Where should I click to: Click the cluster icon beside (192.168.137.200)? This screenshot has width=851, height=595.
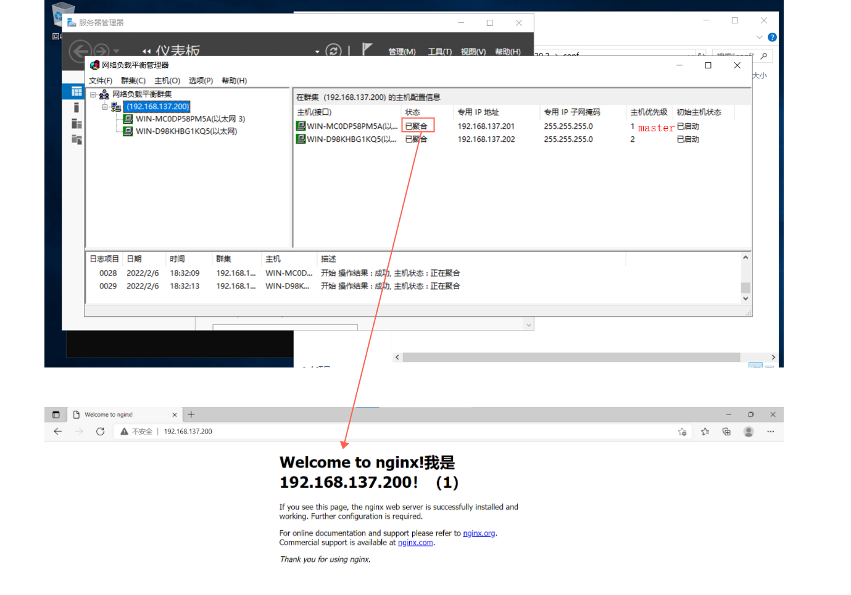click(116, 107)
